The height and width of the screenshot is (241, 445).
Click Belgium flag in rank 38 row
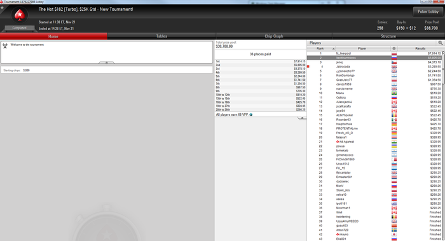point(394,217)
